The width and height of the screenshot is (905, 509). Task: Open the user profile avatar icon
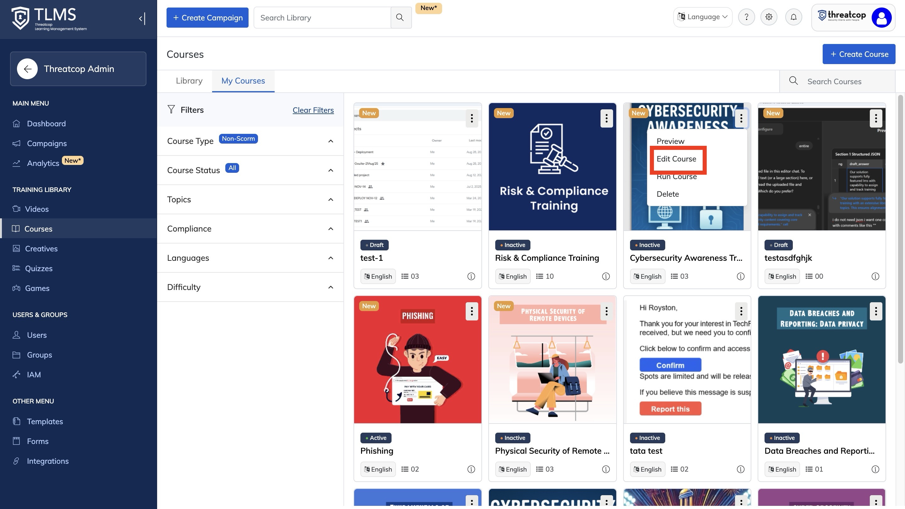click(881, 18)
